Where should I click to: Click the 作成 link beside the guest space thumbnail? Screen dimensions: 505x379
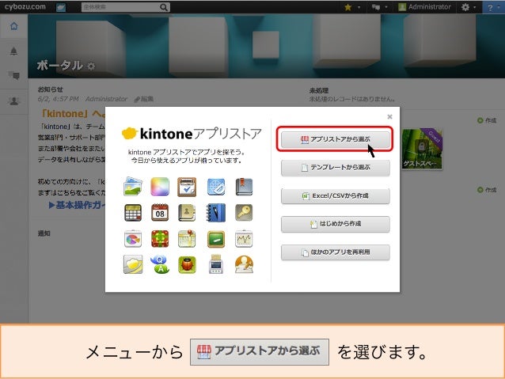click(487, 120)
